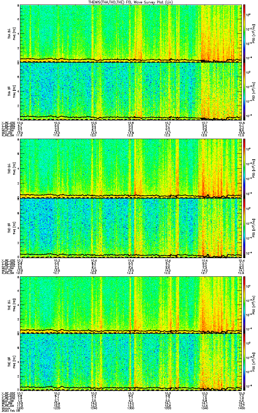
Task: Click the PSD color bar beside THE B-perpendicular
Action: pos(244,305)
